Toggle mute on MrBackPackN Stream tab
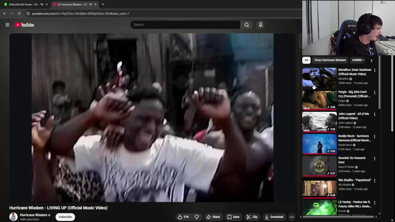This screenshot has width=395, height=222. [42, 4]
